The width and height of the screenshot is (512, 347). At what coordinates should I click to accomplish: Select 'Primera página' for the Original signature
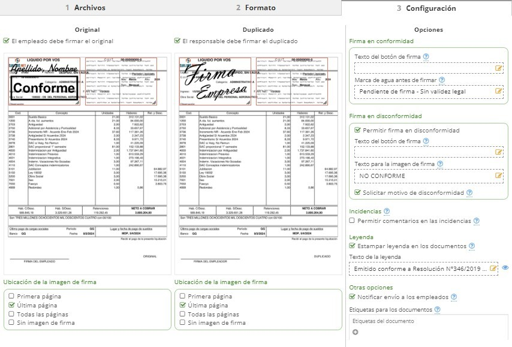pyautogui.click(x=11, y=296)
